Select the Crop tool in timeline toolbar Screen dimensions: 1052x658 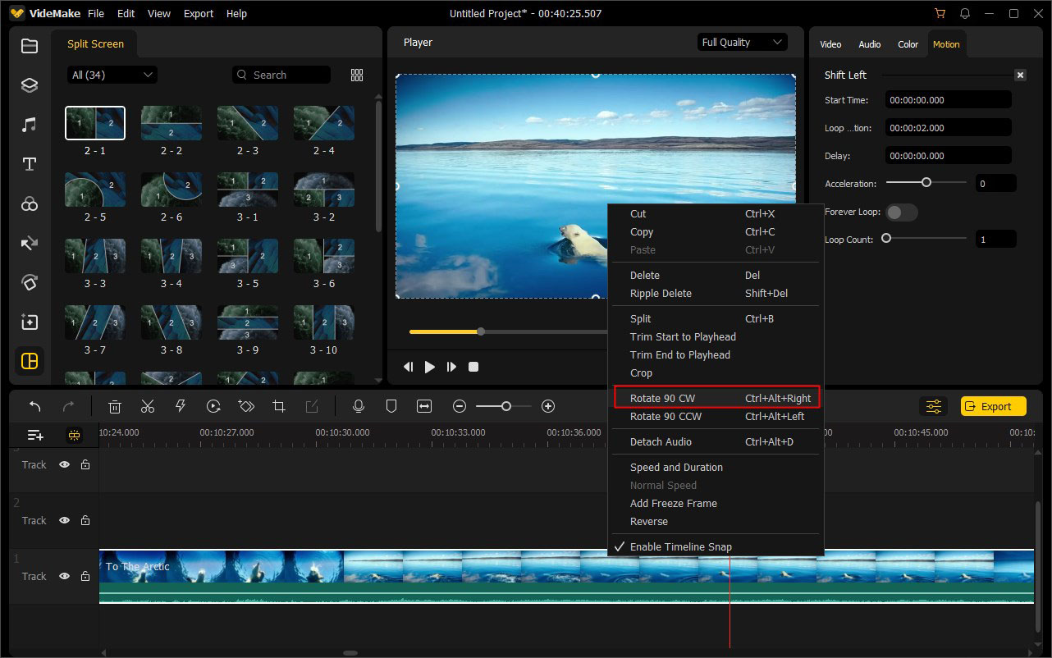tap(279, 406)
